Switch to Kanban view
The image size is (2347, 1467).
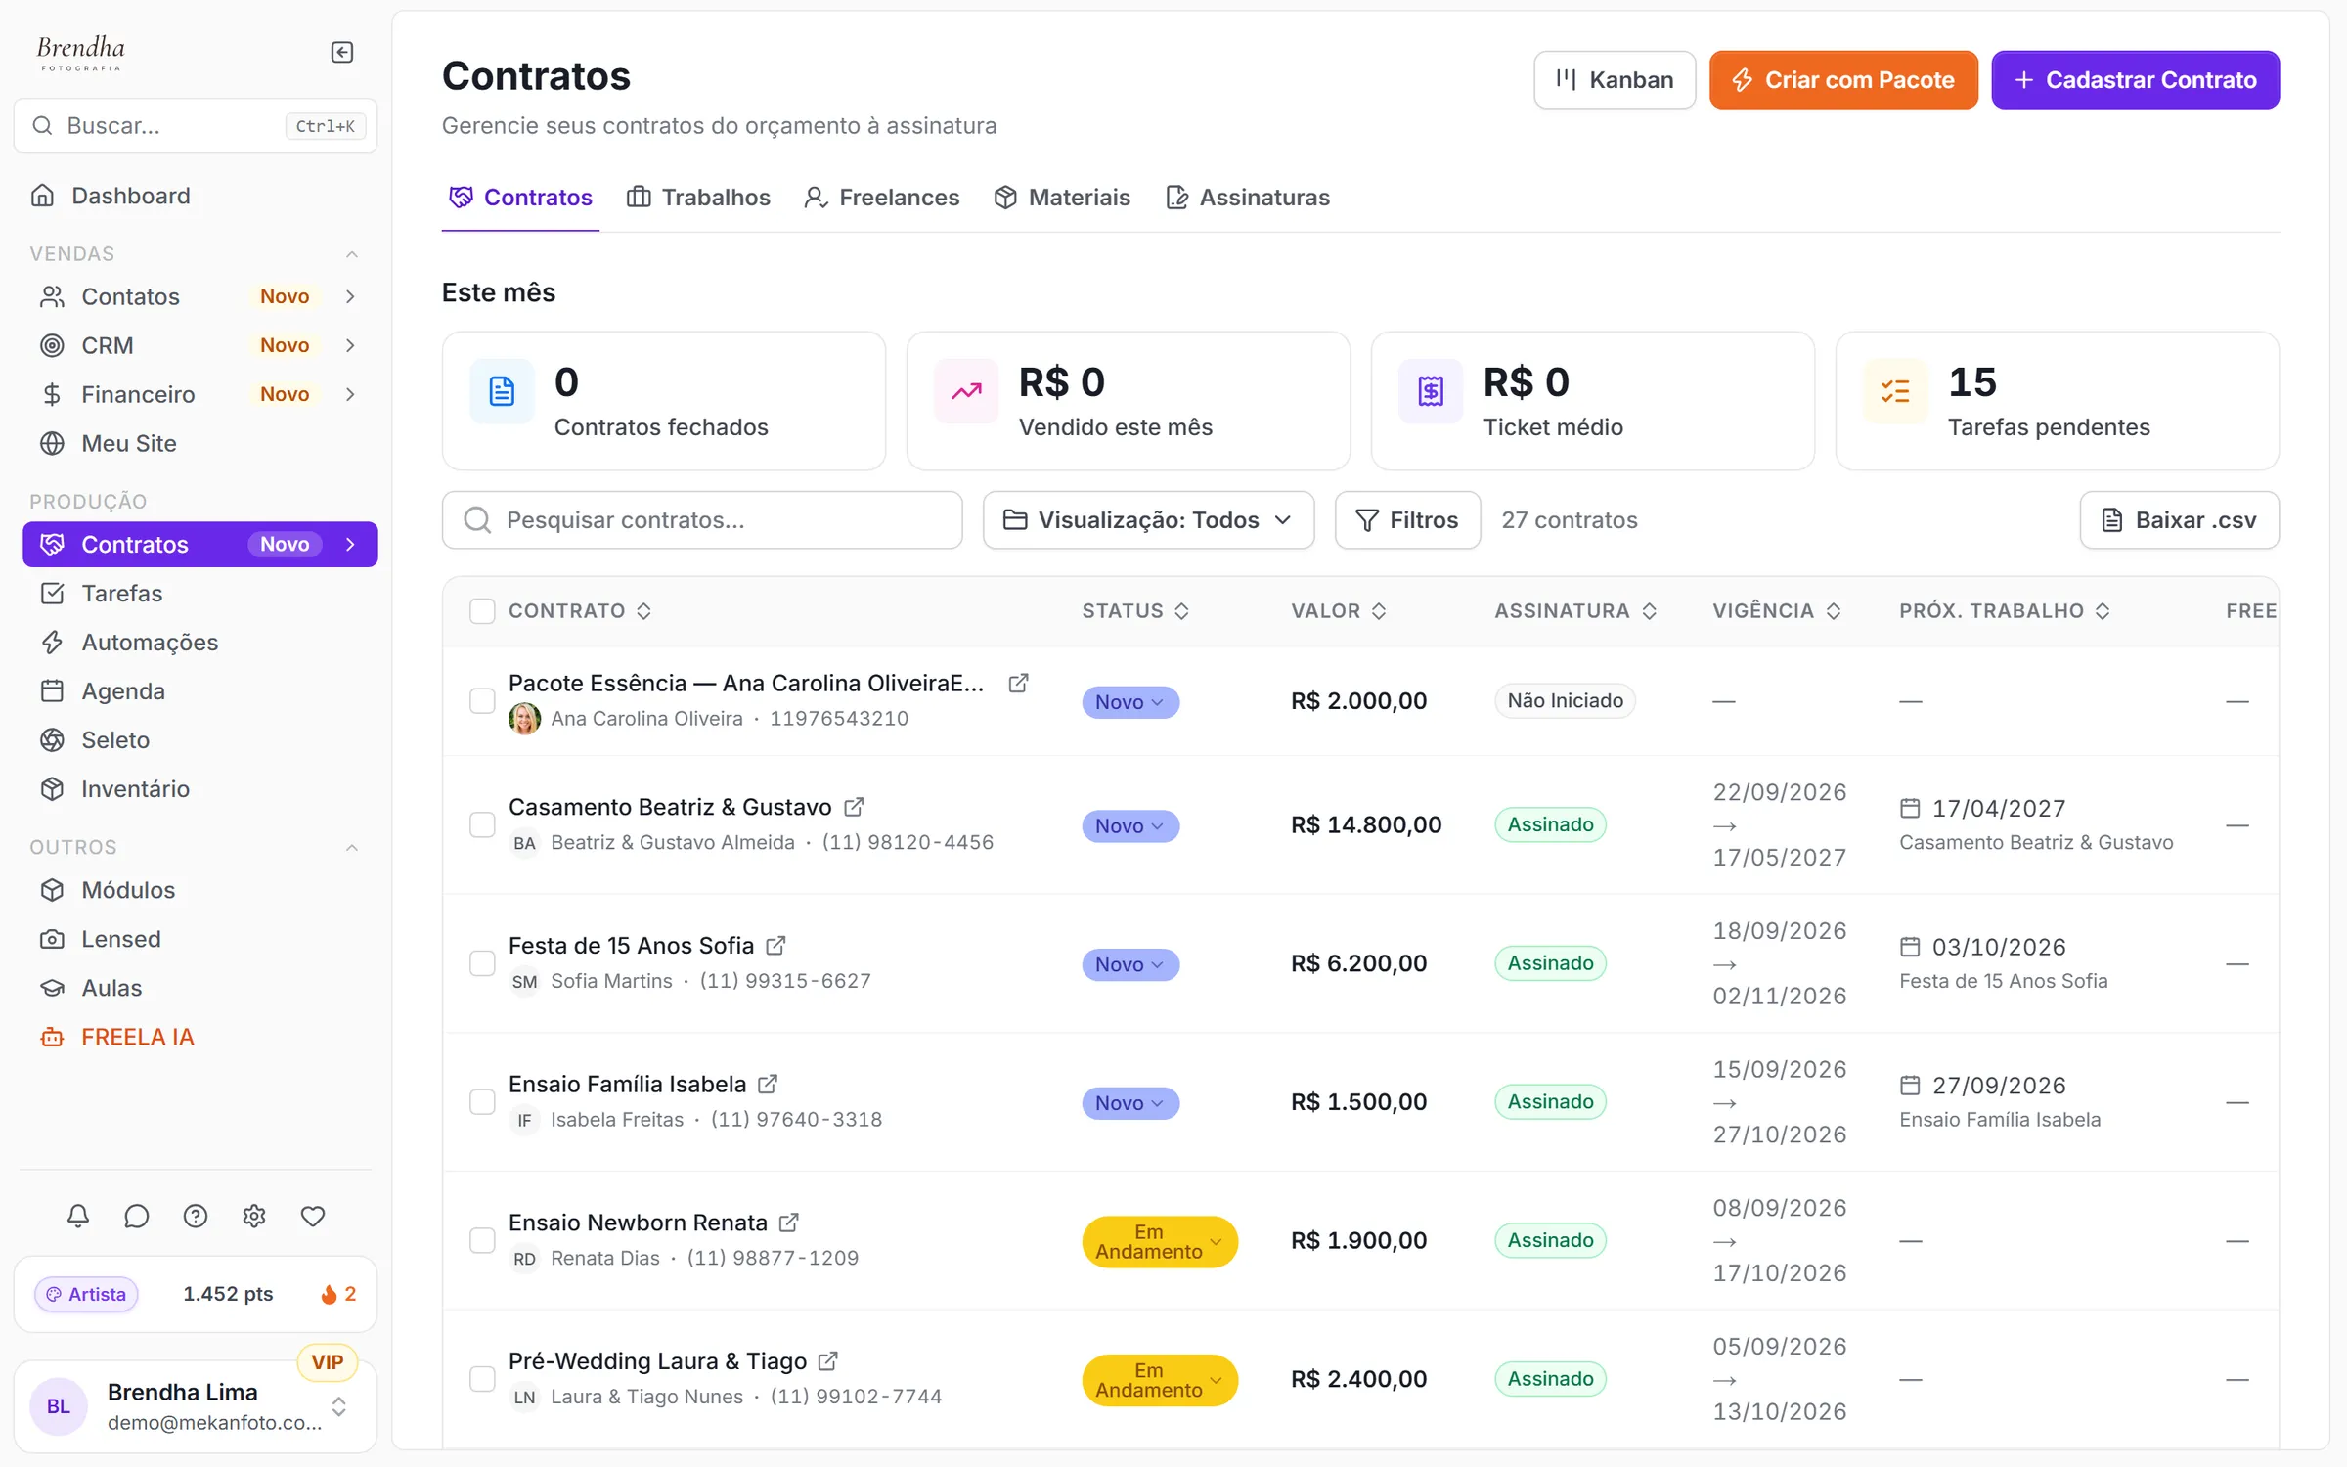[x=1615, y=80]
